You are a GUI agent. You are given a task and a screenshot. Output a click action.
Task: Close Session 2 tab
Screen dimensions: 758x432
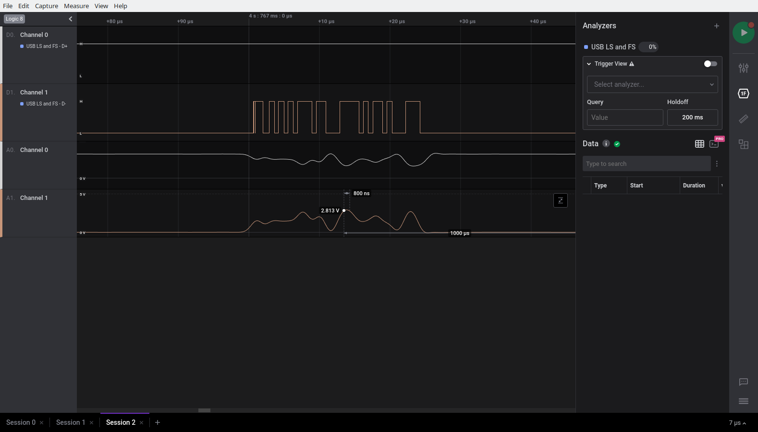(141, 422)
